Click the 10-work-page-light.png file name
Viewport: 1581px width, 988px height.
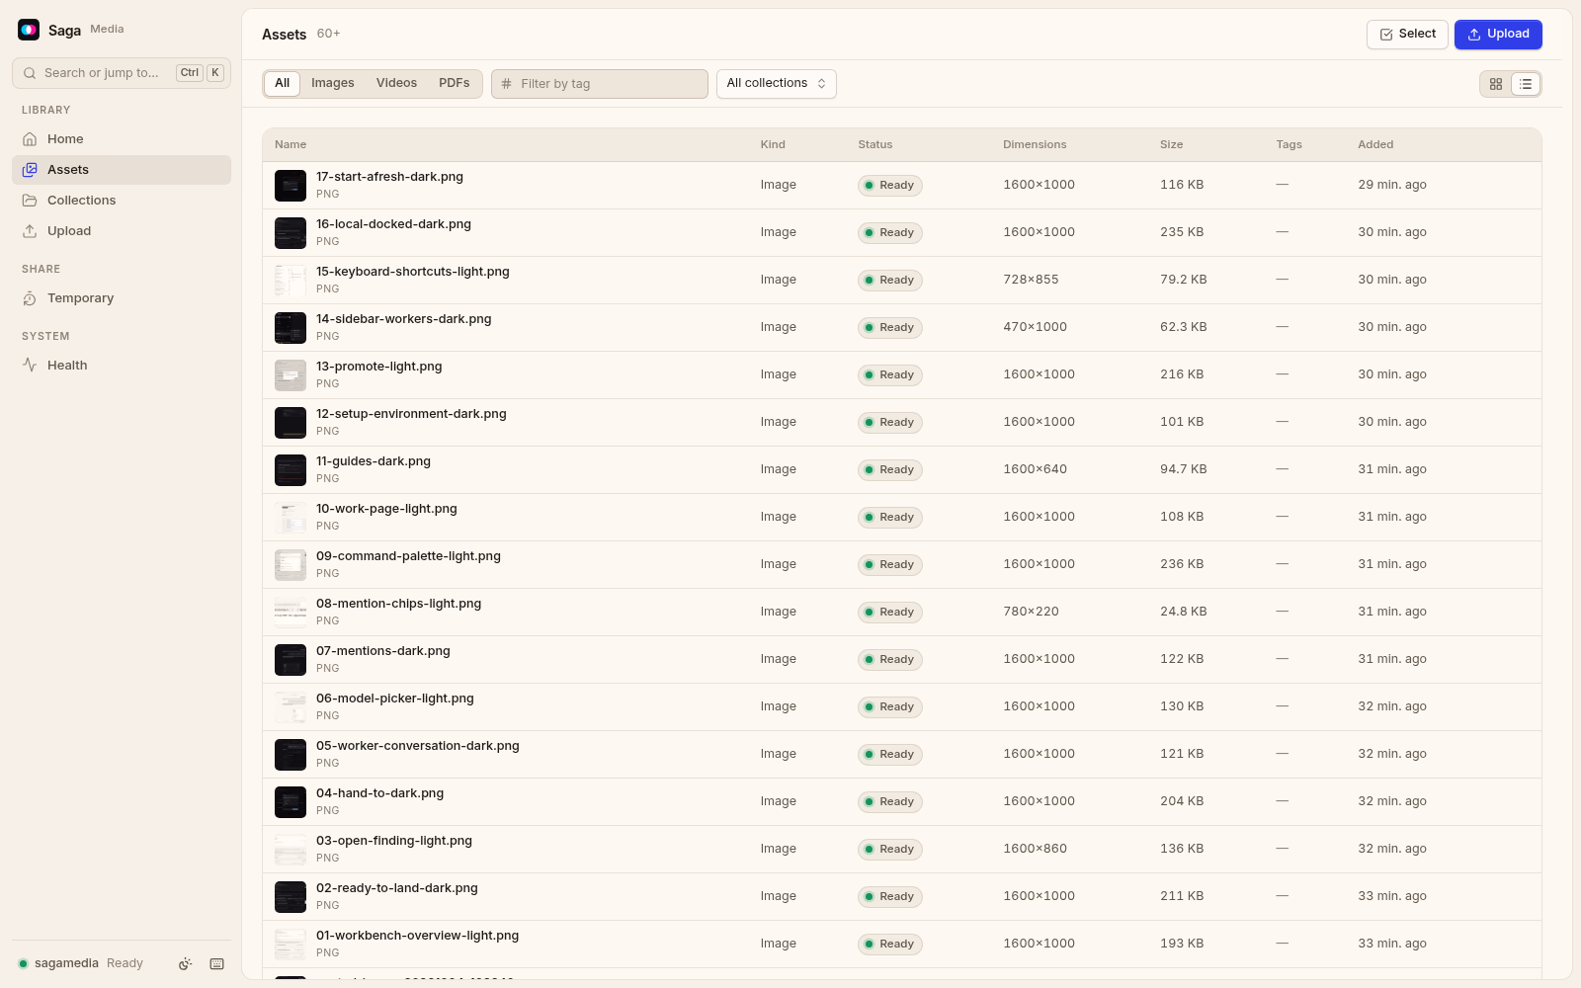386,509
